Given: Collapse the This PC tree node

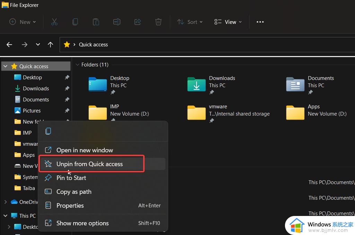Looking at the screenshot, I should (x=6, y=216).
